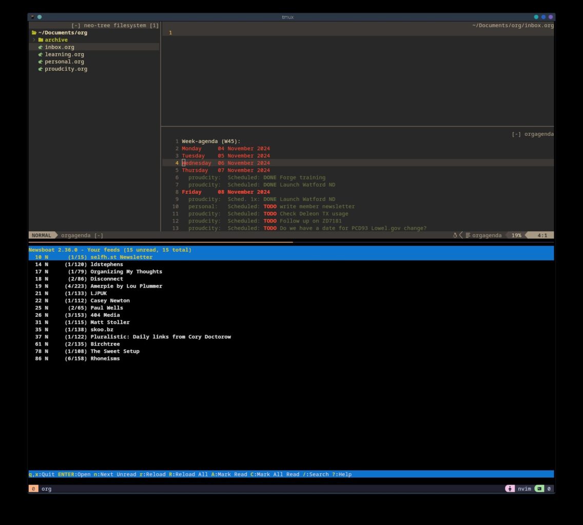The width and height of the screenshot is (583, 525).
Task: Toggle the [-] marker on neo-tree filesystem
Action: [x=75, y=25]
